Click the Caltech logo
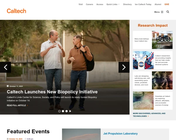 [x=16, y=11]
